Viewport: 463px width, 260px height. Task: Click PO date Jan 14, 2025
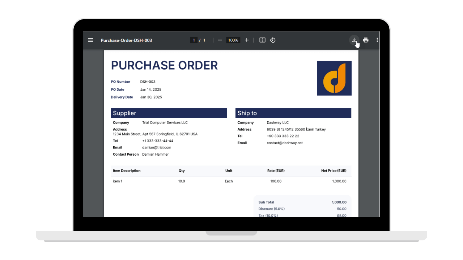point(151,90)
